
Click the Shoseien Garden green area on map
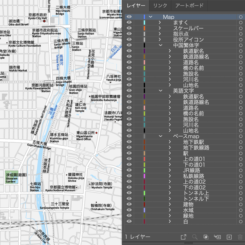12,177
